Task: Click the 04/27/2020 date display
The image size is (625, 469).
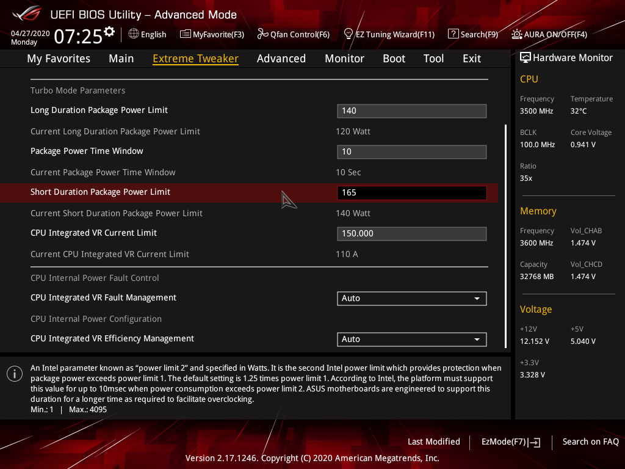Action: pyautogui.click(x=31, y=34)
